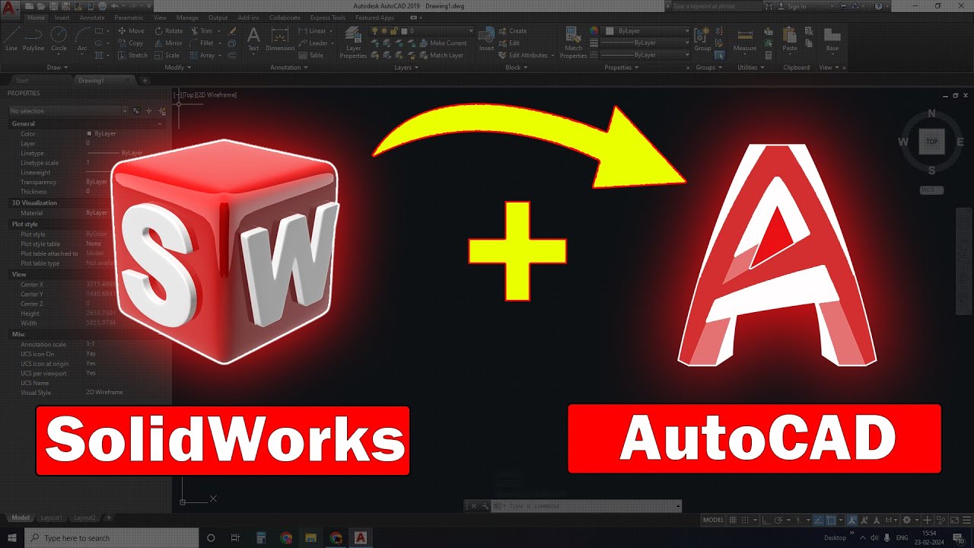Select the Arc tool

(82, 38)
